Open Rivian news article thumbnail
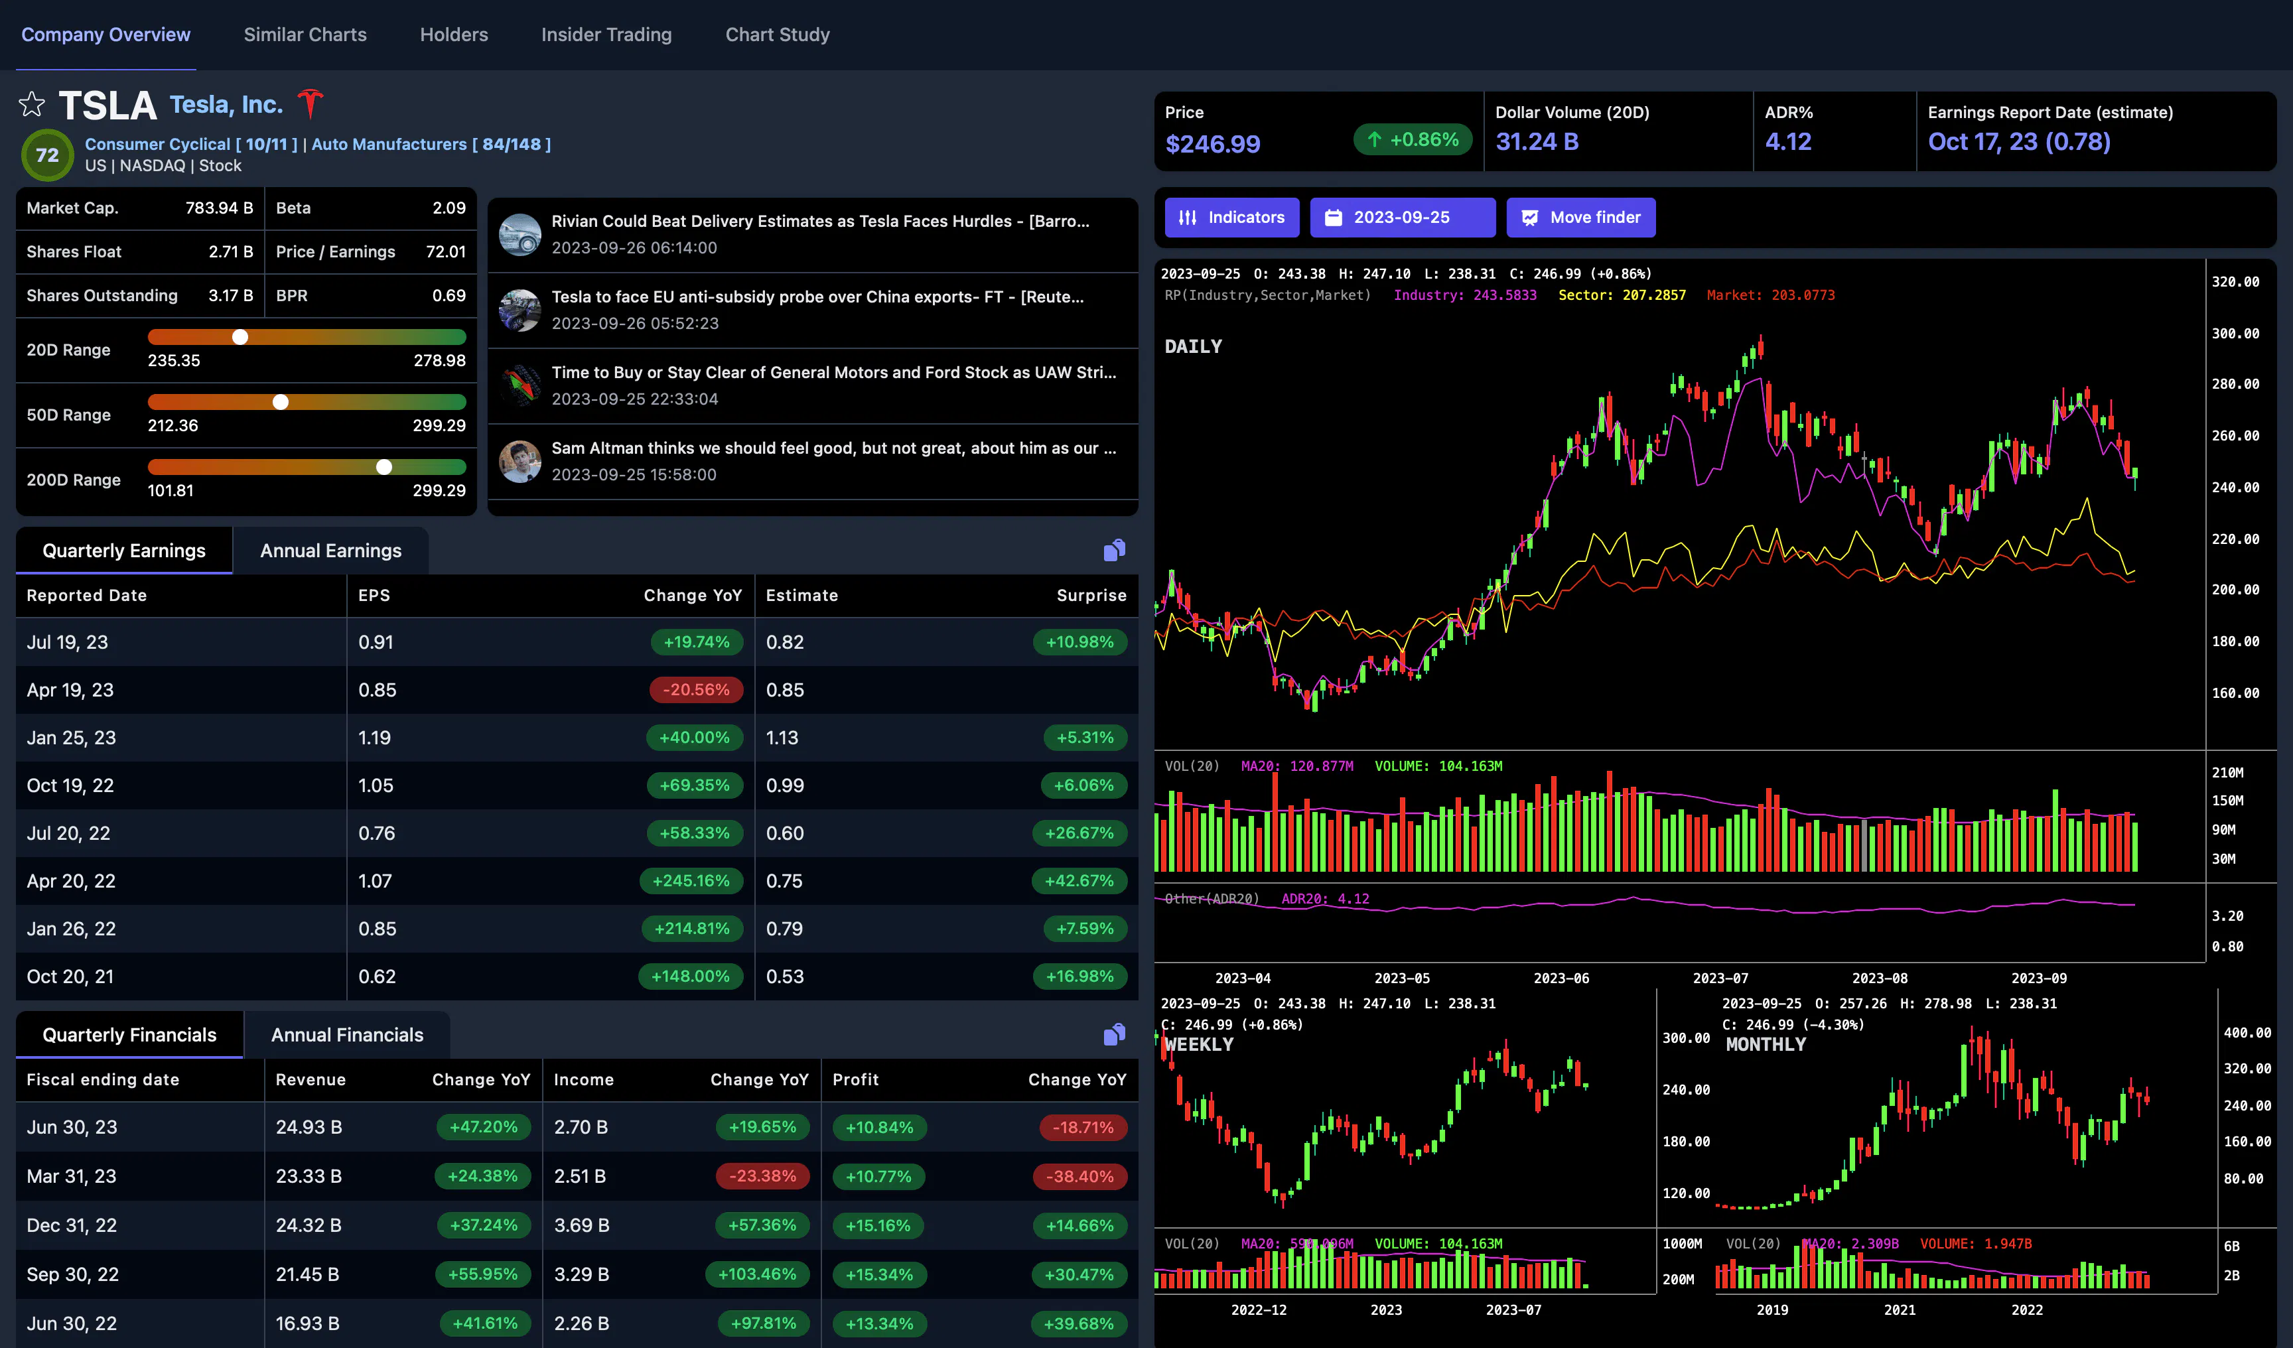This screenshot has height=1348, width=2293. pyautogui.click(x=520, y=235)
